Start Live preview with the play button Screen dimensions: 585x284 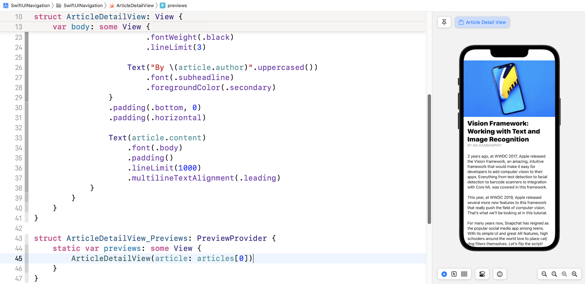point(444,274)
